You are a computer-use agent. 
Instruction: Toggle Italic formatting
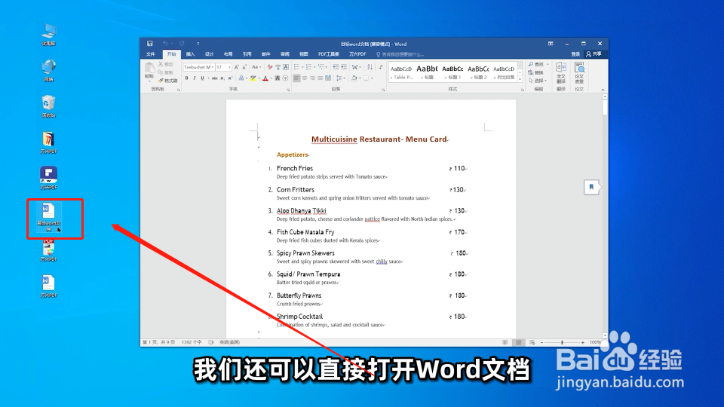pyautogui.click(x=195, y=78)
